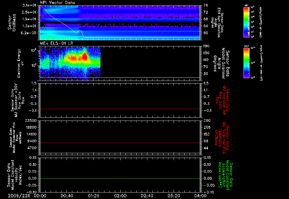
Task: Click the '03:20' time axis tick label
Action: tap(174, 196)
